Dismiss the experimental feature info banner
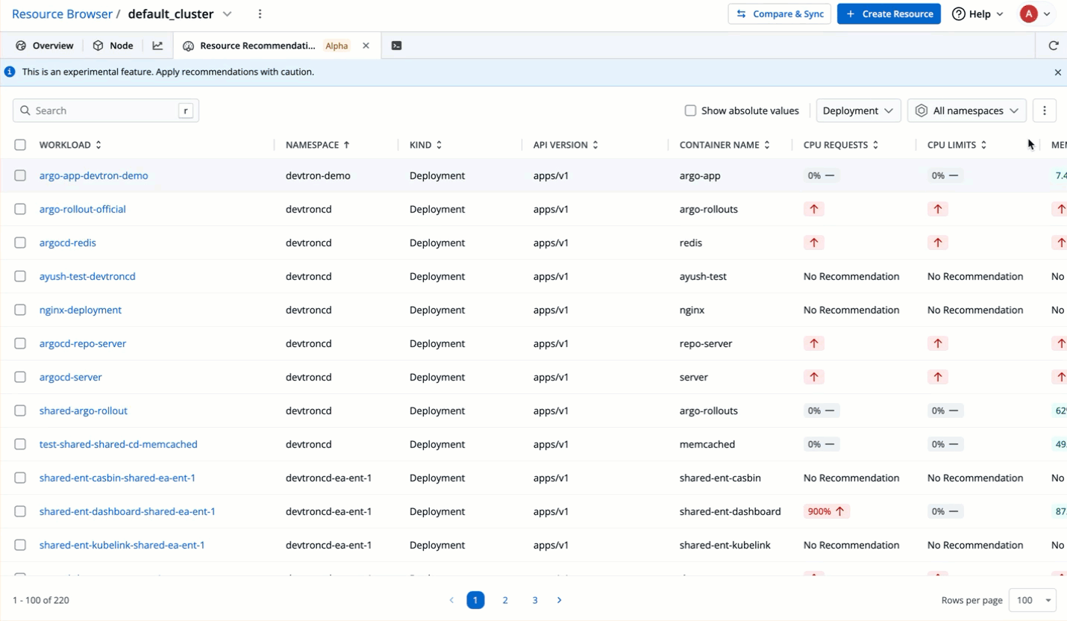This screenshot has width=1067, height=621. click(1057, 72)
